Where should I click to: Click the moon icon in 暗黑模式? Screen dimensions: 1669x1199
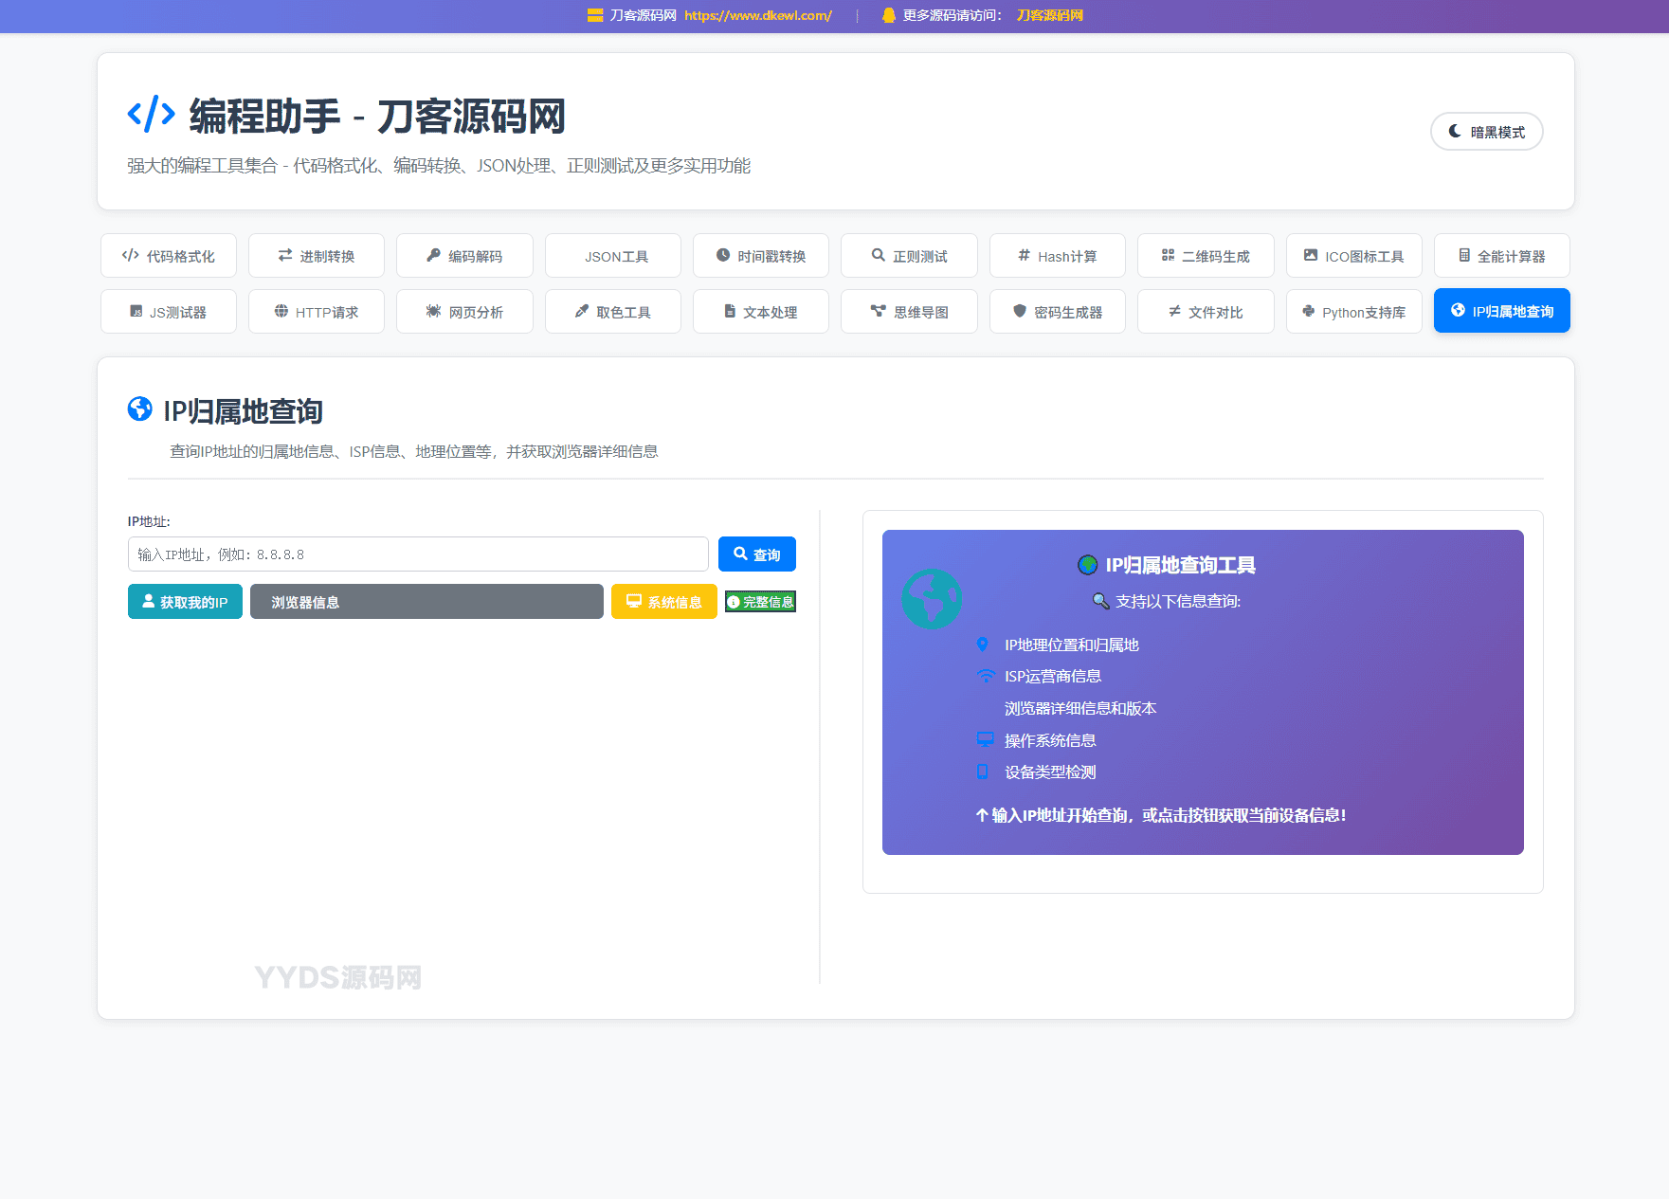tap(1455, 132)
